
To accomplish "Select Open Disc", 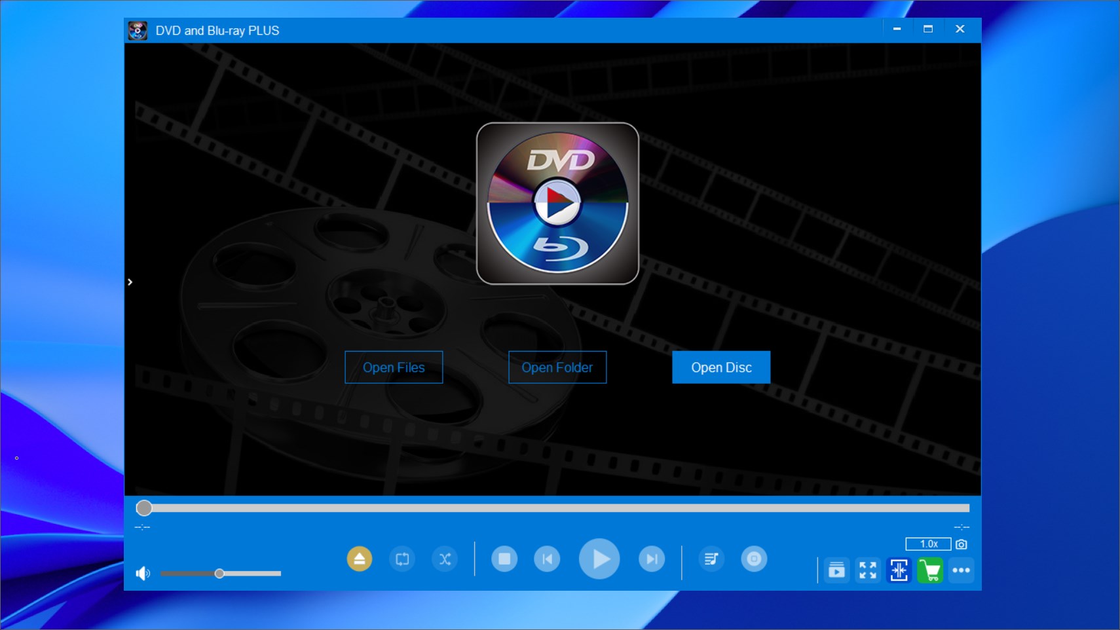I will [x=721, y=367].
